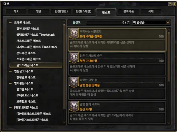
Task: Switch to the 던전(스페셜) tab
Action: (83, 11)
